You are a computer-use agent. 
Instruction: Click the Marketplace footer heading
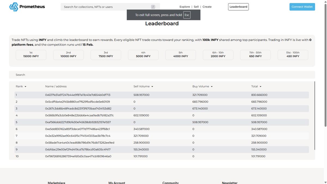(x=56, y=183)
